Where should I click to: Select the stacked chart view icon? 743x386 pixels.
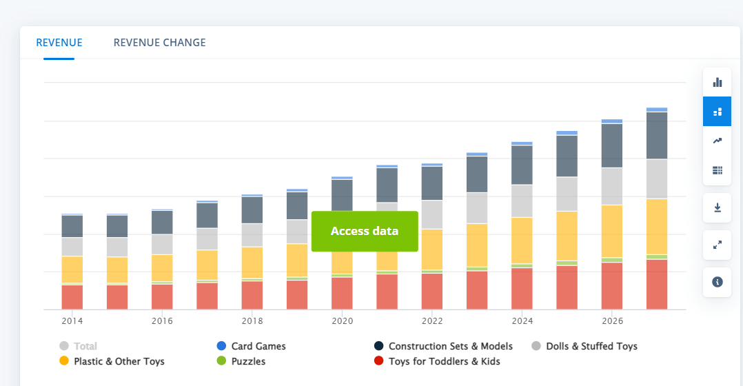tap(717, 112)
